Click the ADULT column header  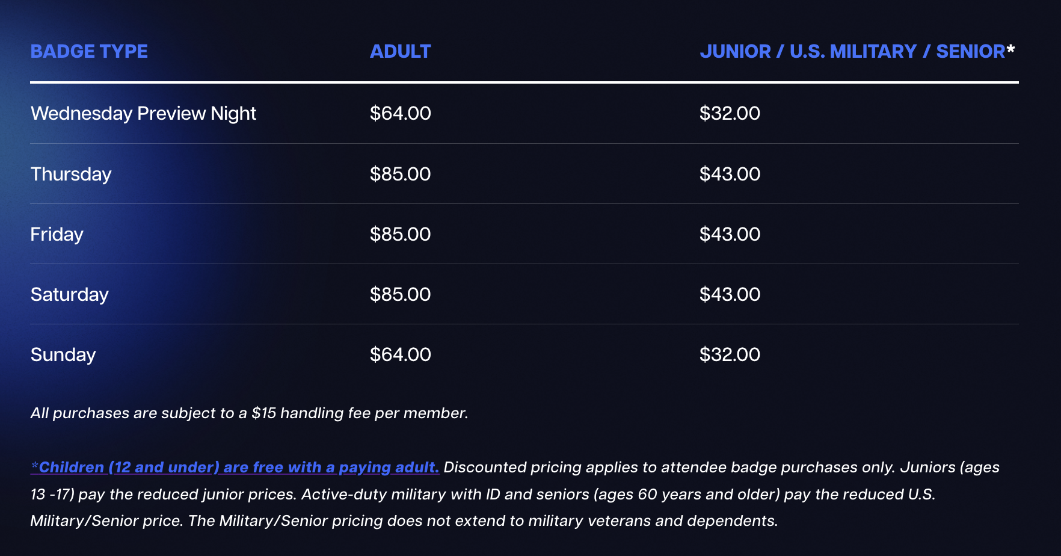click(400, 52)
